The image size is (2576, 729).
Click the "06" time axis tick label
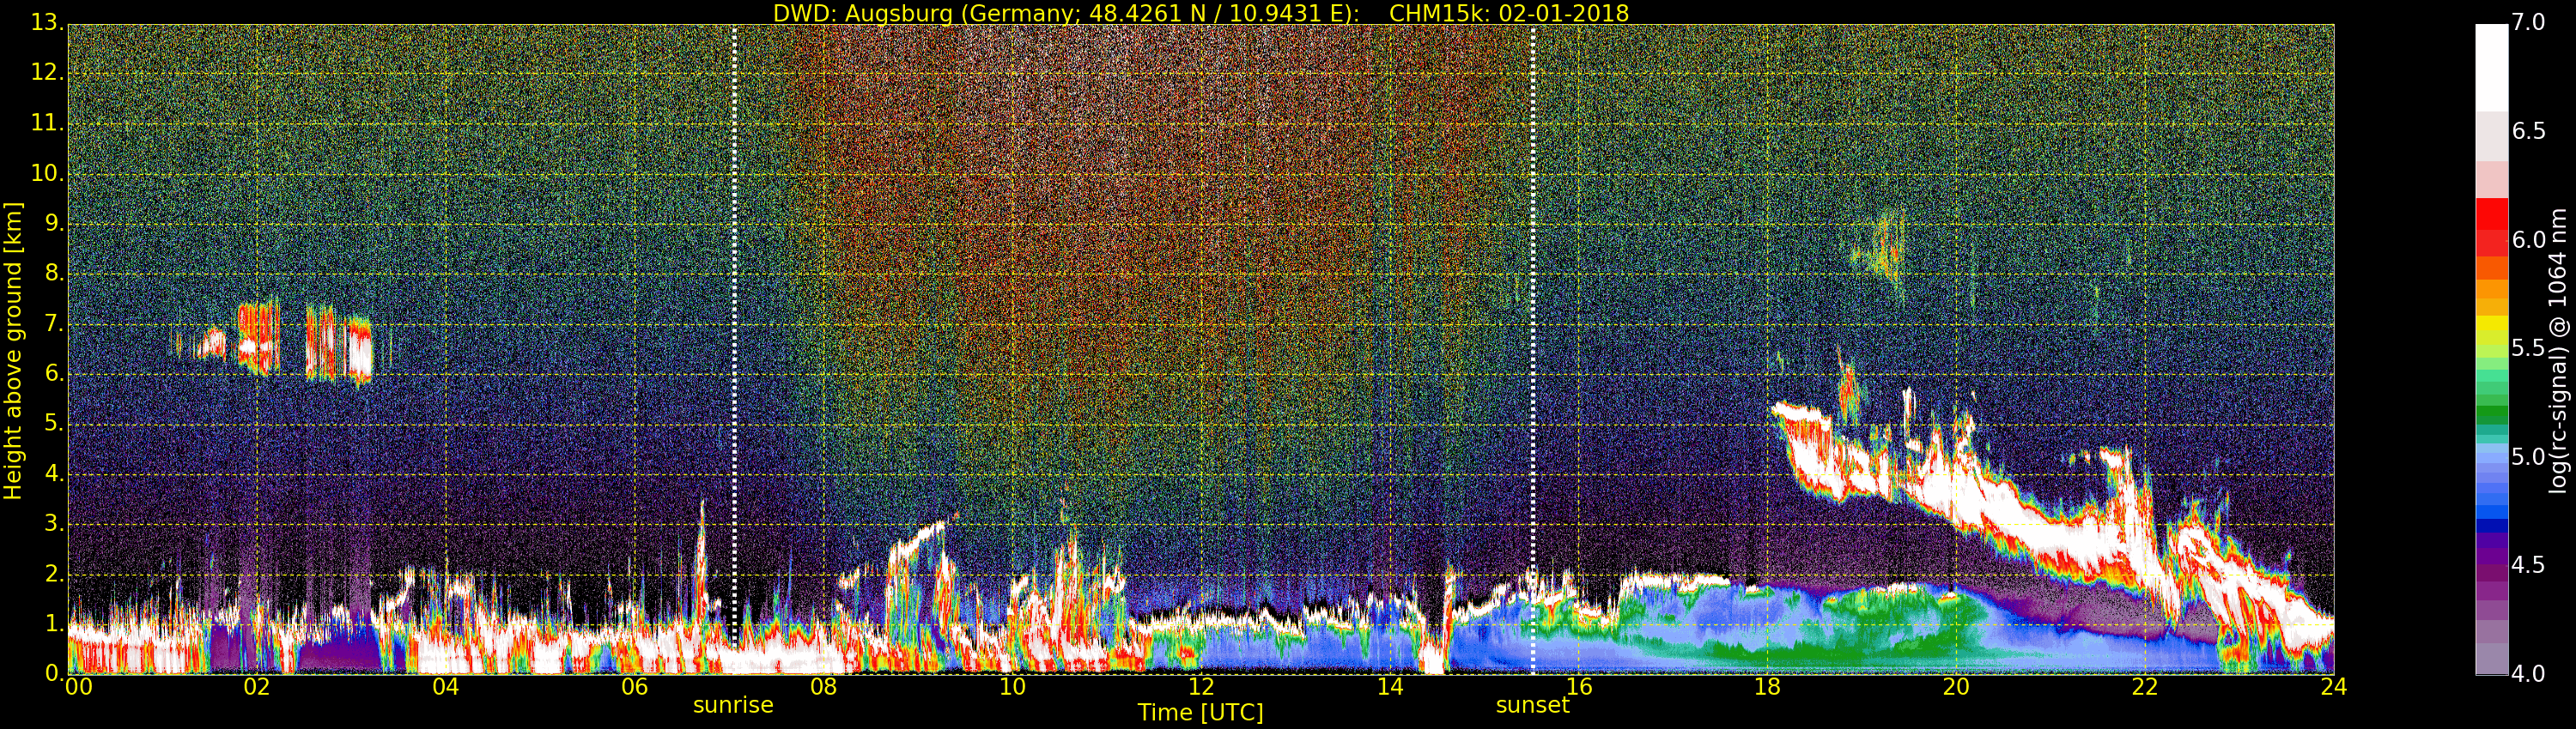coord(635,686)
